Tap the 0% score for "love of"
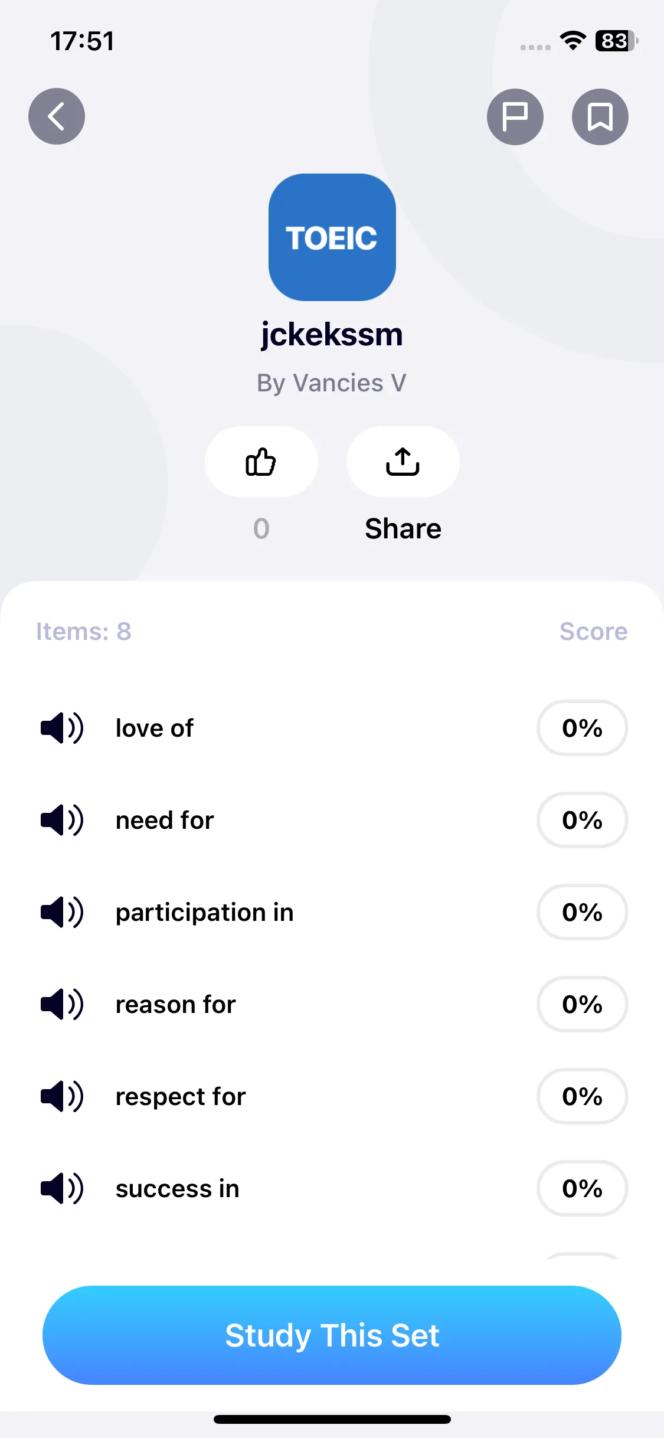 tap(582, 728)
